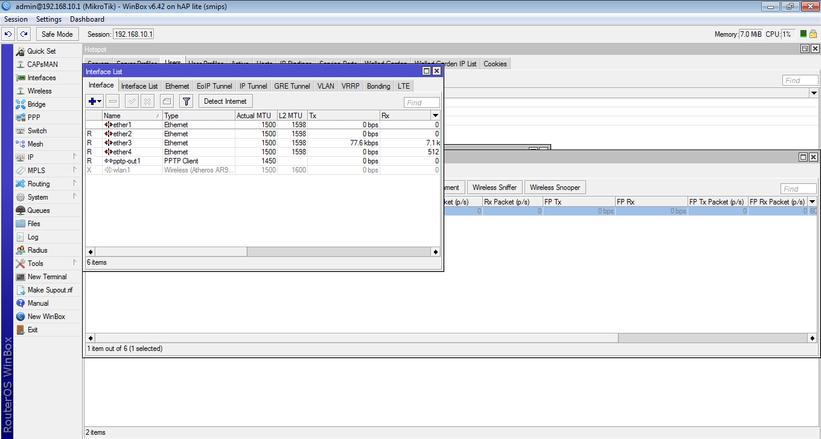The width and height of the screenshot is (821, 439).
Task: Open the Wireless sidebar entry
Action: click(x=39, y=91)
